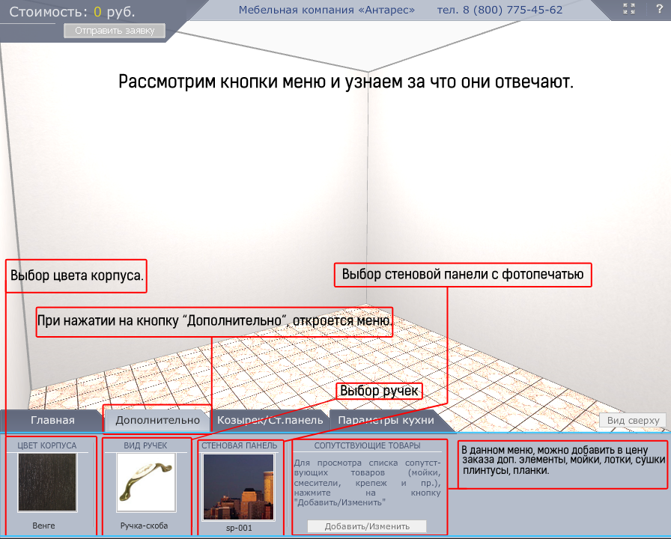671x539 pixels.
Task: Pick the Венге body color swatch
Action: coord(46,482)
